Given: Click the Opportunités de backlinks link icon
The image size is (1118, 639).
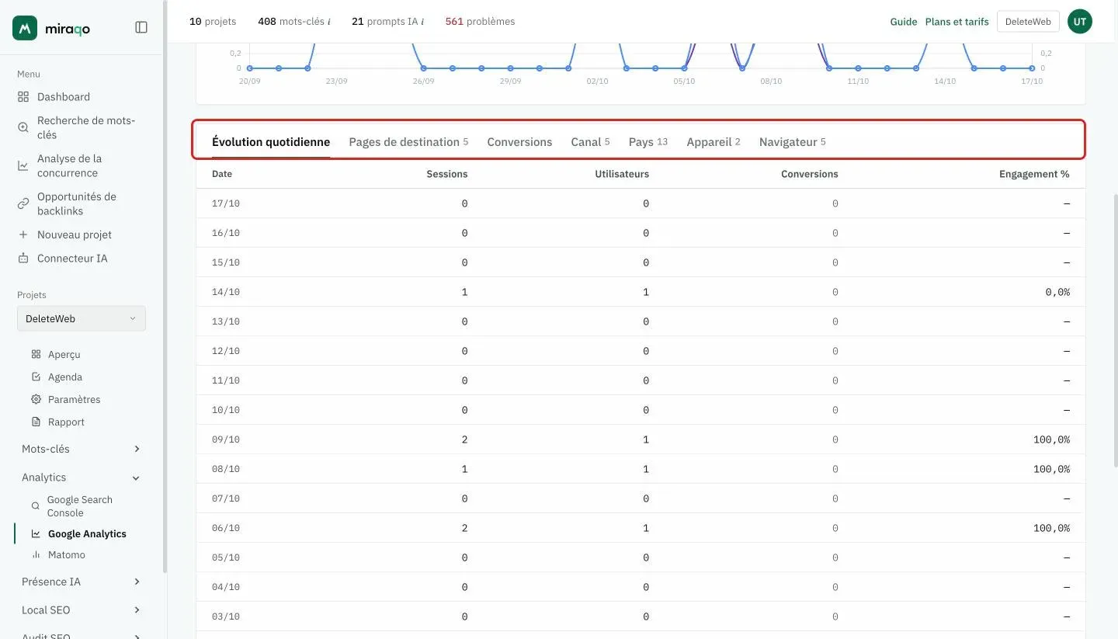Looking at the screenshot, I should 23,203.
